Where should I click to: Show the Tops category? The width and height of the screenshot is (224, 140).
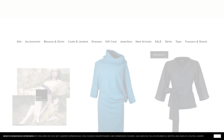(x=178, y=41)
